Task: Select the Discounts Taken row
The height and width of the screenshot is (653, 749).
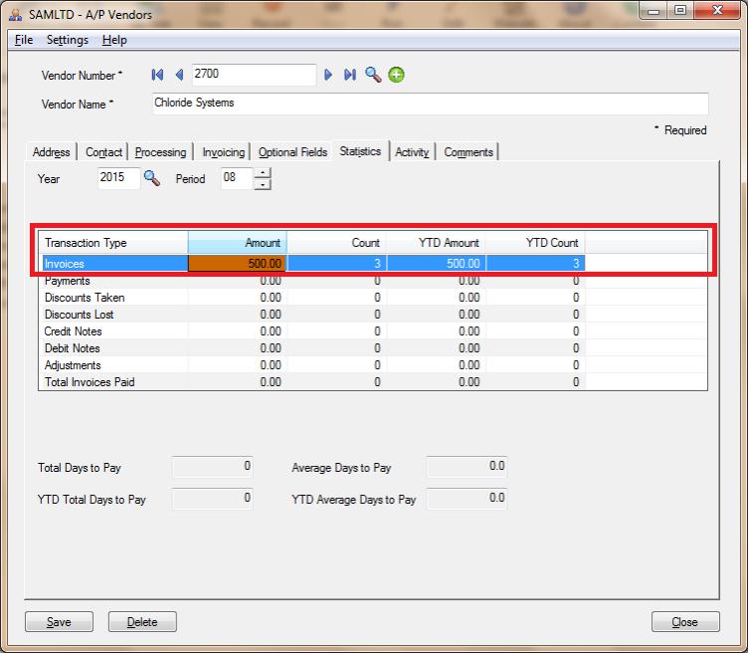Action: [313, 298]
